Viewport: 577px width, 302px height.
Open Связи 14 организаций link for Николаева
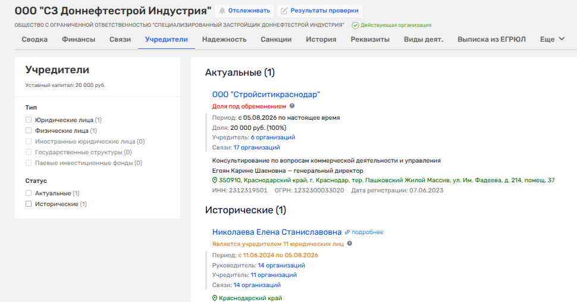257,285
